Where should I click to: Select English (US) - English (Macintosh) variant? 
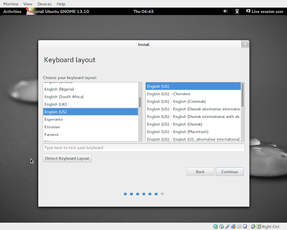(x=193, y=131)
